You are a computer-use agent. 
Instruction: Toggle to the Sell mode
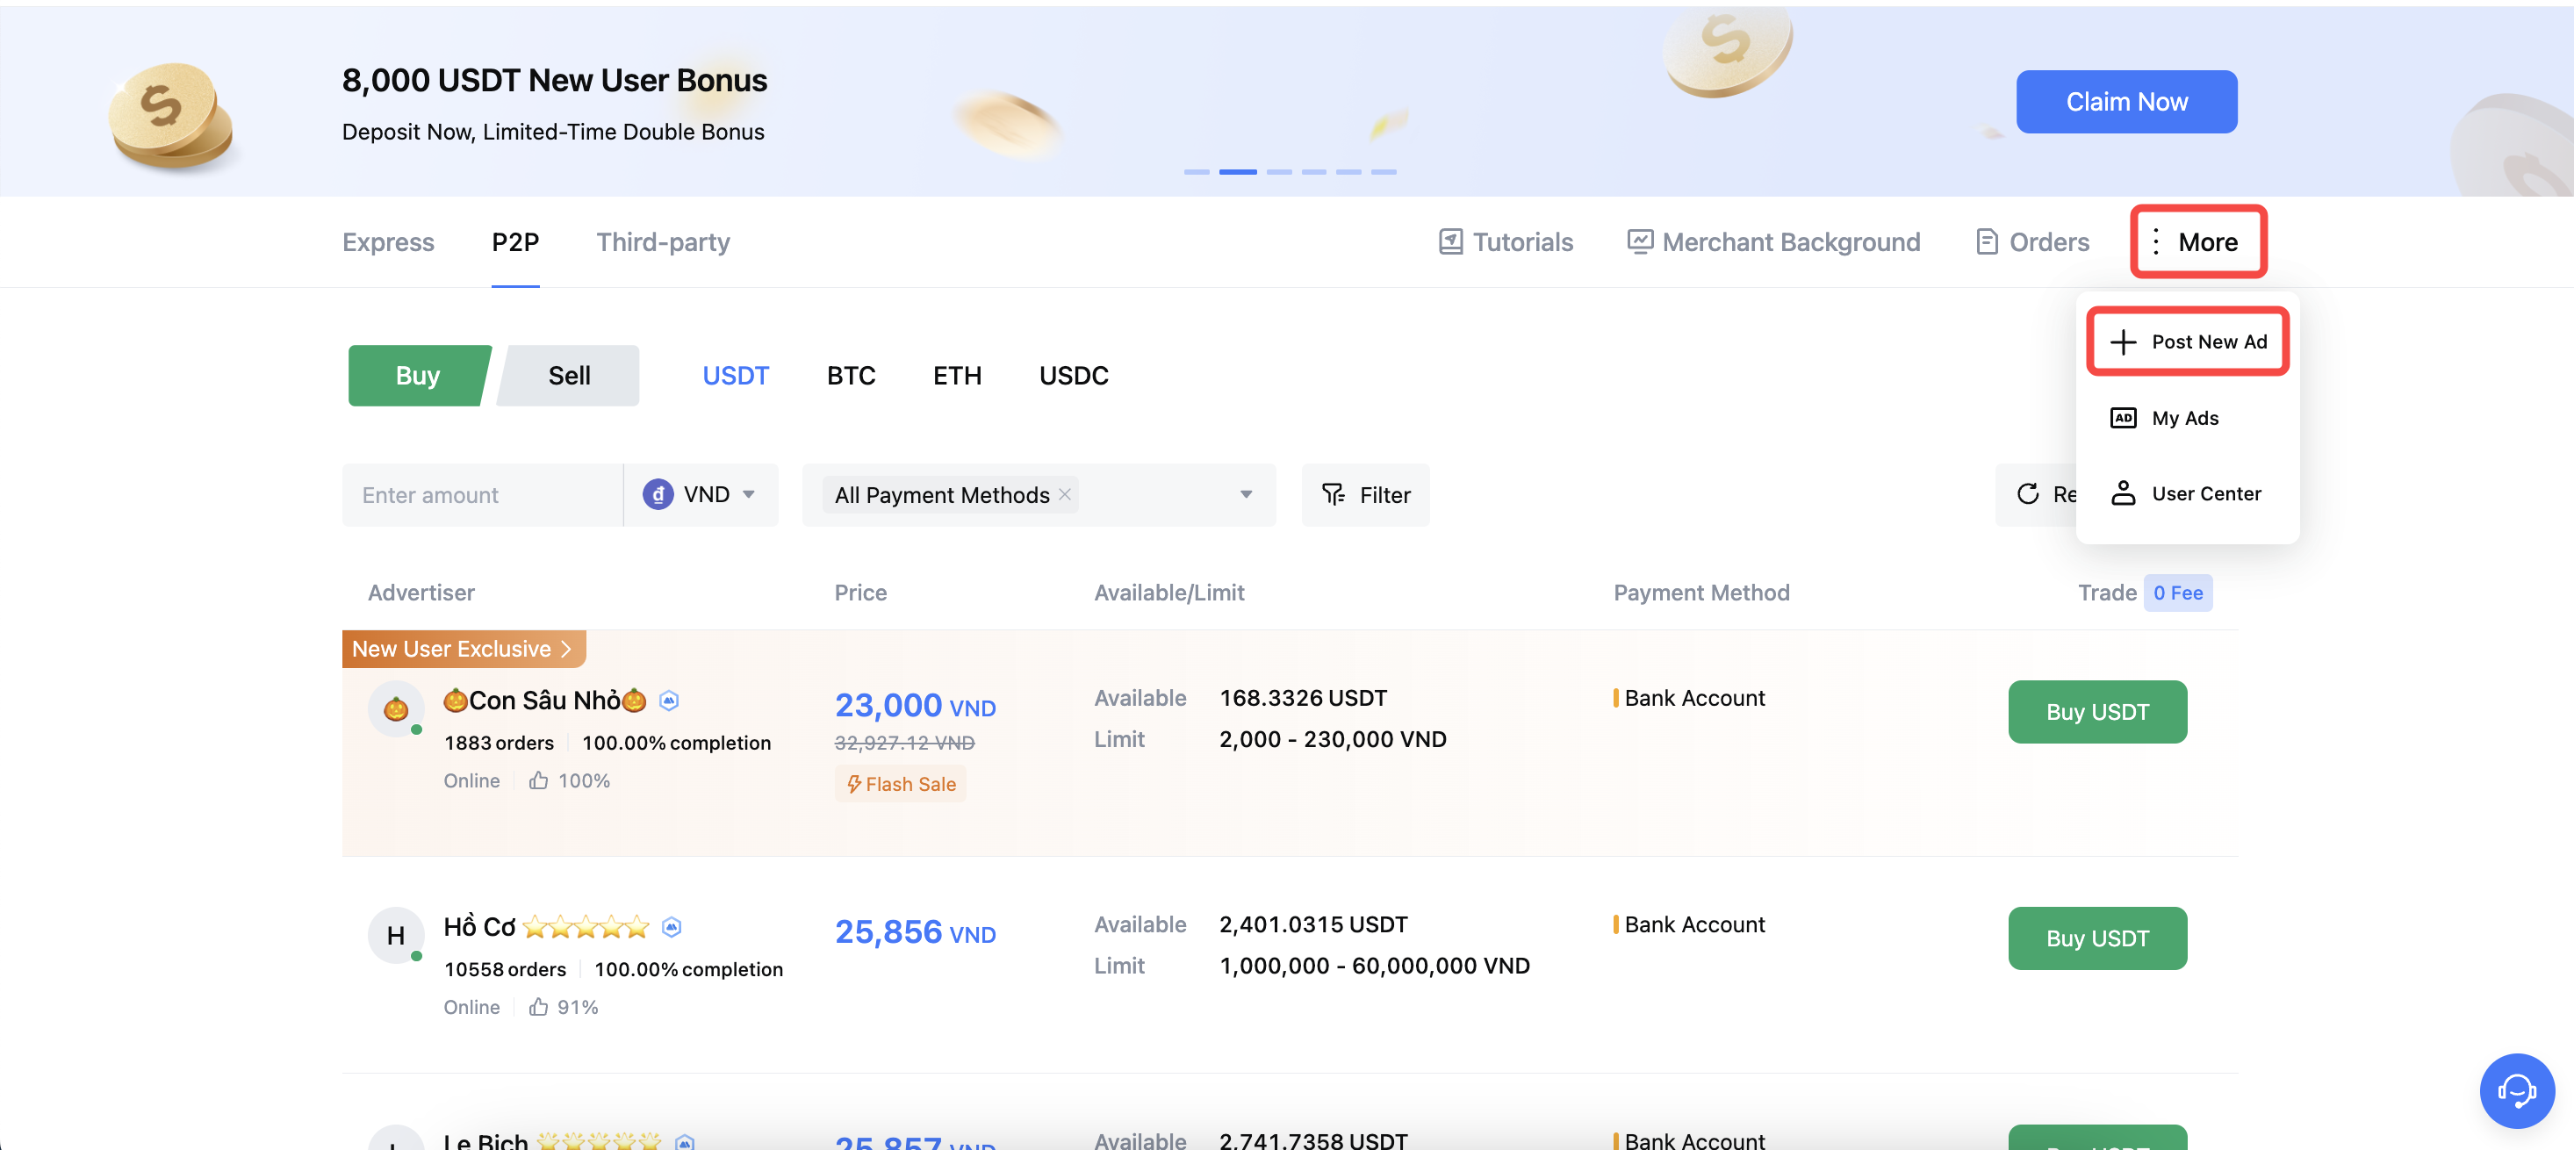[569, 376]
